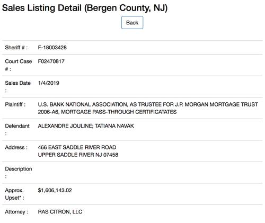Click the Description label

19,173
